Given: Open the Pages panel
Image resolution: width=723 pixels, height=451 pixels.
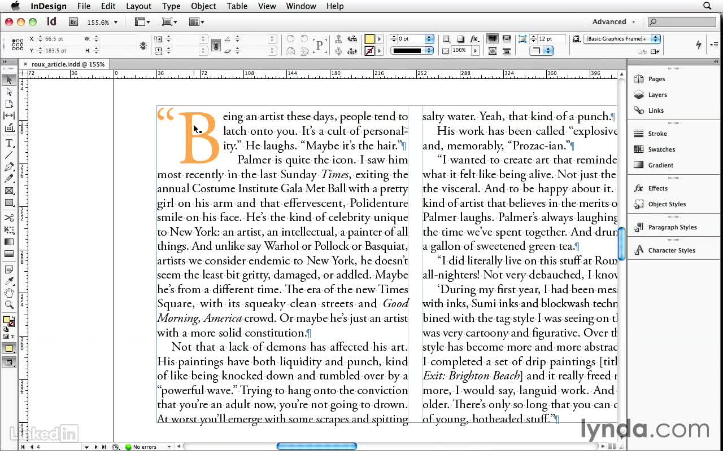Looking at the screenshot, I should click(x=656, y=79).
